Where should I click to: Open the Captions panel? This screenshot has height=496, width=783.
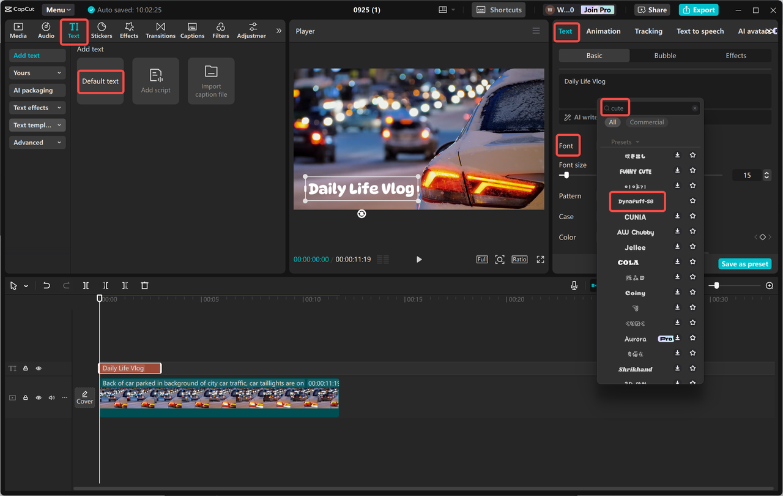pyautogui.click(x=192, y=31)
